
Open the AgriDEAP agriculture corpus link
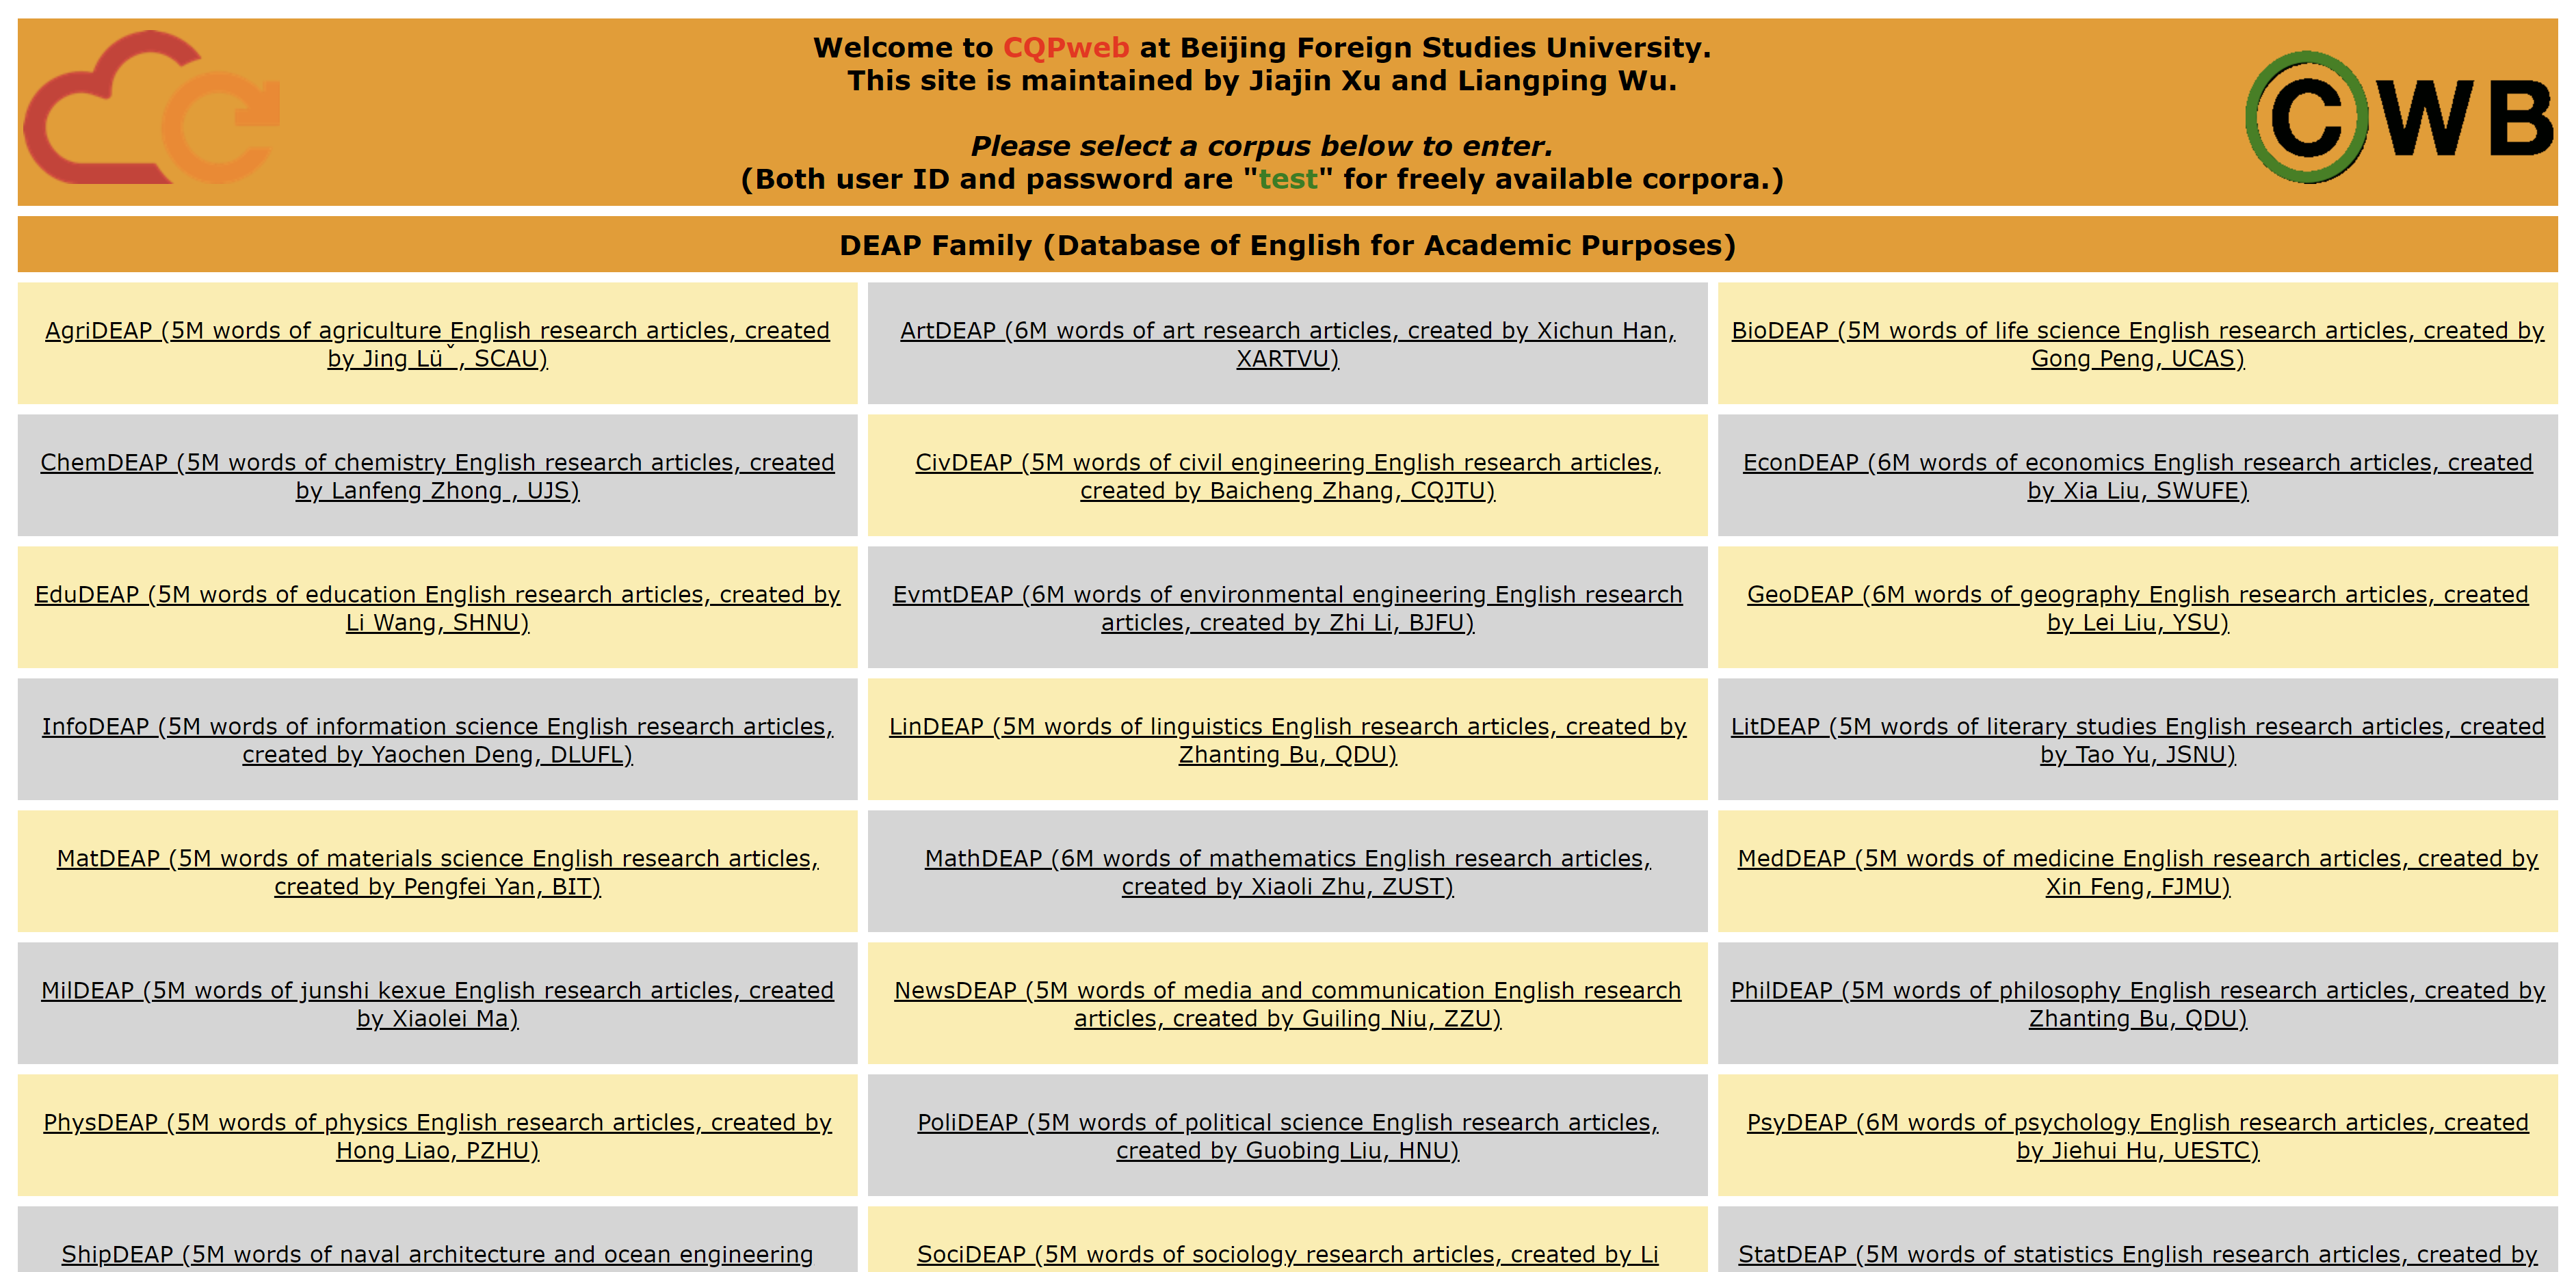pos(437,331)
